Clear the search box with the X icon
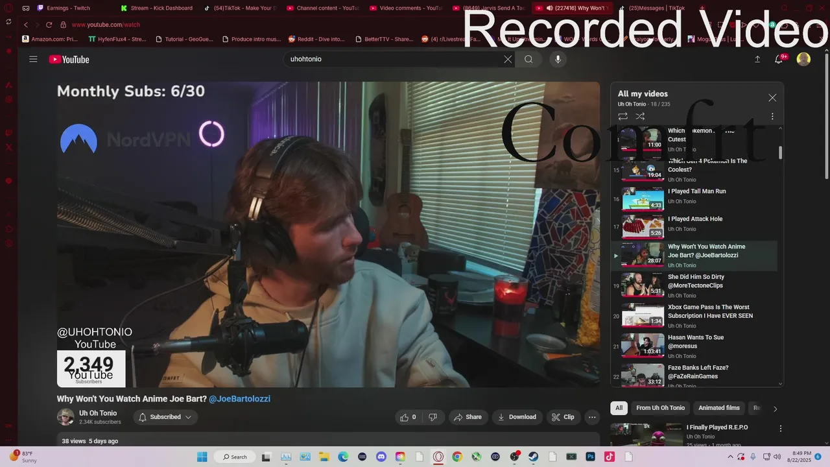The width and height of the screenshot is (830, 467). [508, 59]
